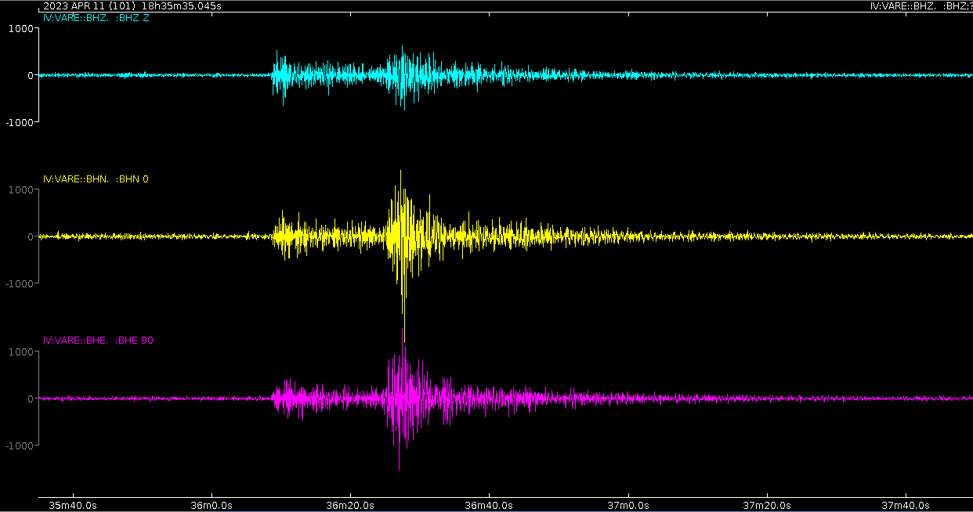Click the 1000 amplitude tick of the BHE trace
This screenshot has height=512, width=973.
20,352
